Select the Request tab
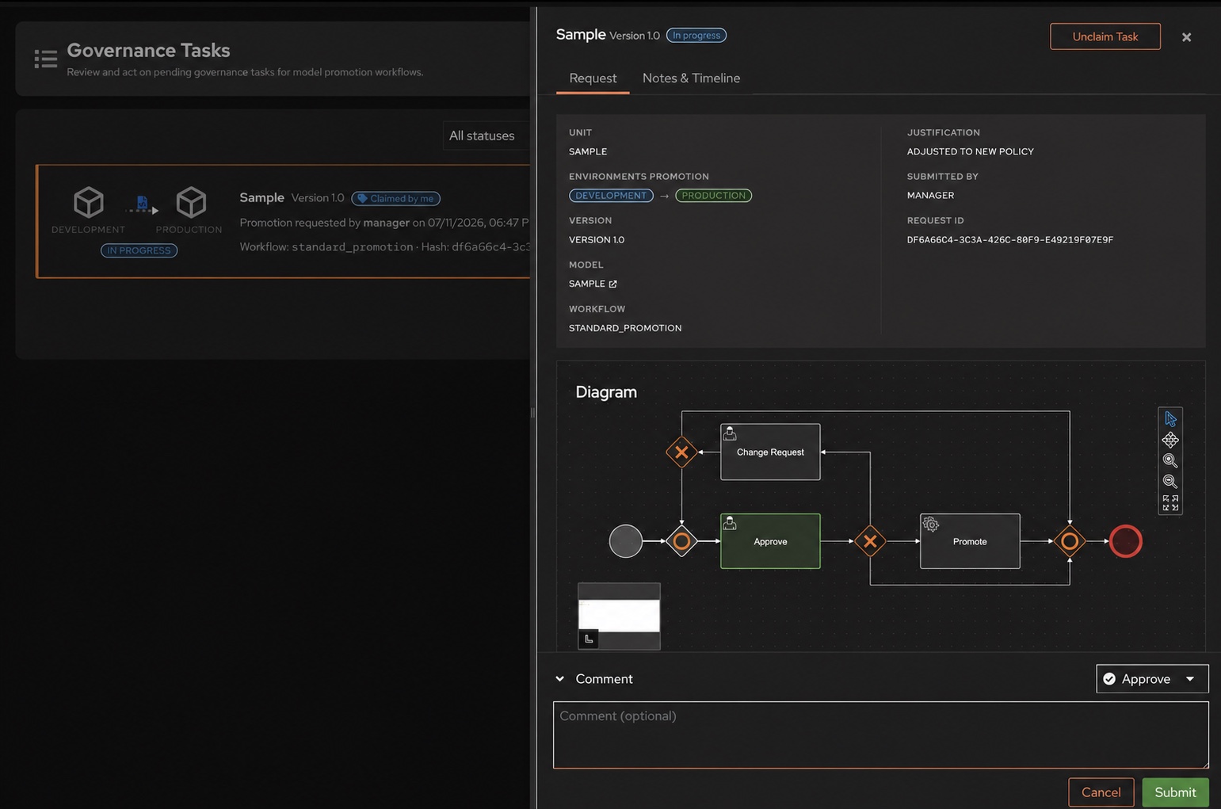Viewport: 1221px width, 809px height. tap(593, 78)
